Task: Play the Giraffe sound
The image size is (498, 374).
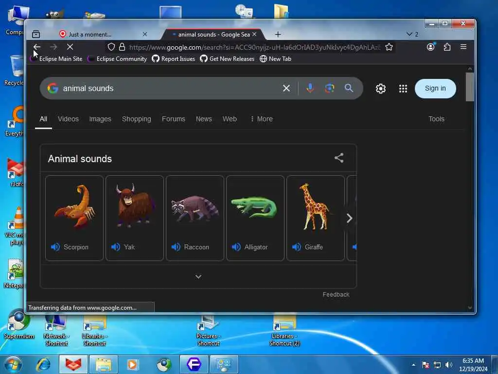Action: tap(297, 247)
